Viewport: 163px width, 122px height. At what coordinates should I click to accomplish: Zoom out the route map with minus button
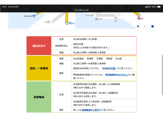[145, 26]
